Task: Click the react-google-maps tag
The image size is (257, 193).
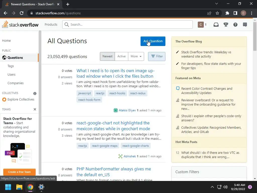Action: 105,146
